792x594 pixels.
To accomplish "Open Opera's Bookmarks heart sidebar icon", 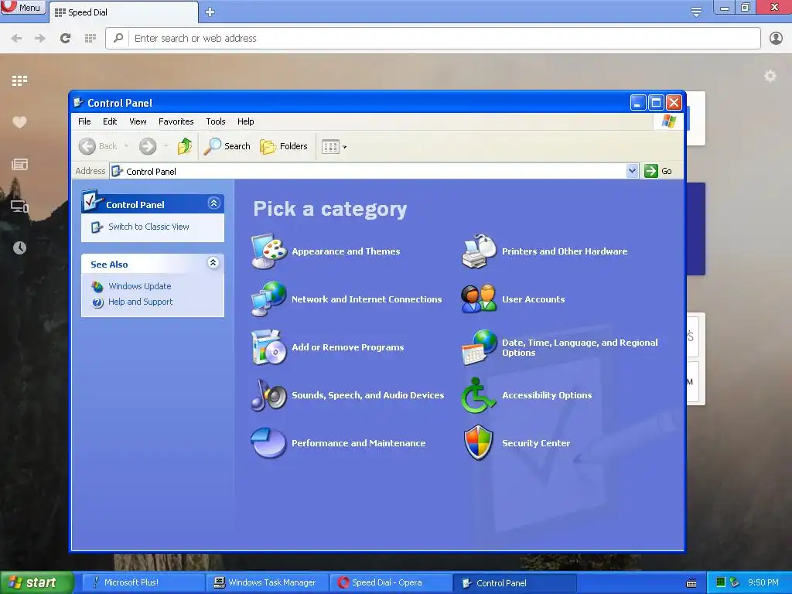I will tap(19, 122).
